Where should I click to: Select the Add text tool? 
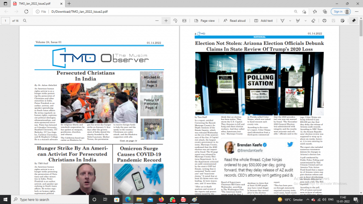pos(263,21)
